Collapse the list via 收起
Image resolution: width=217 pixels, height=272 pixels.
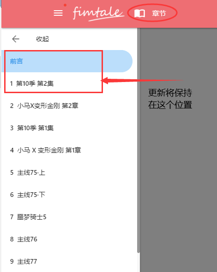point(42,39)
